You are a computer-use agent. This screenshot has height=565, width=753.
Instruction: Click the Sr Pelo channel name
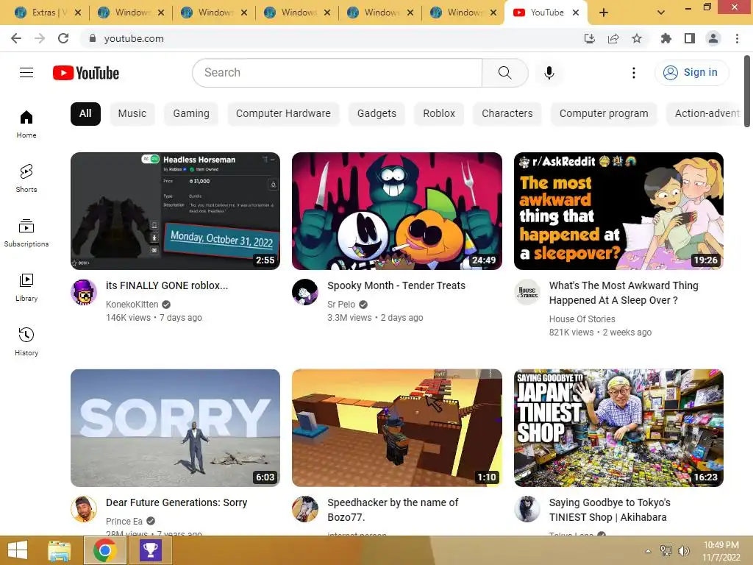point(341,305)
